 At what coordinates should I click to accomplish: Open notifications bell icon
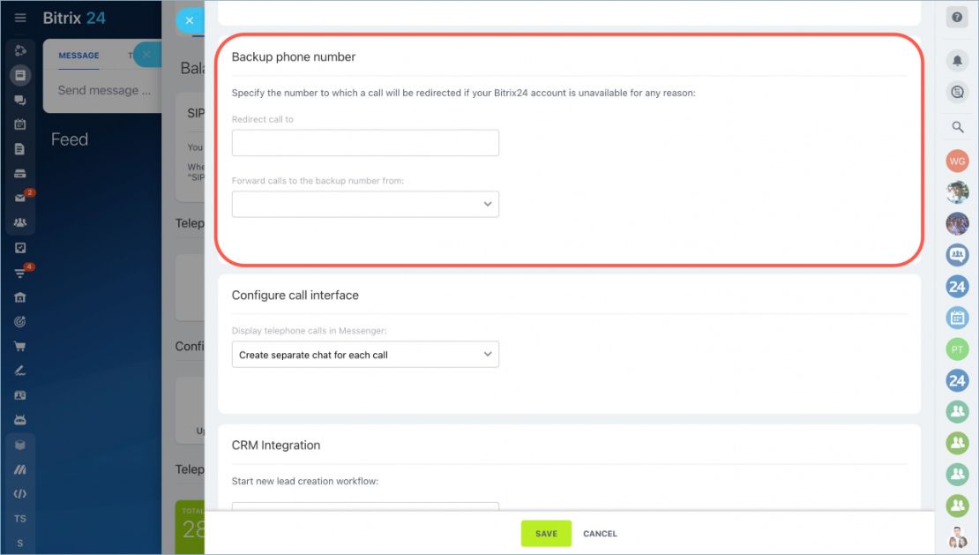pyautogui.click(x=957, y=61)
